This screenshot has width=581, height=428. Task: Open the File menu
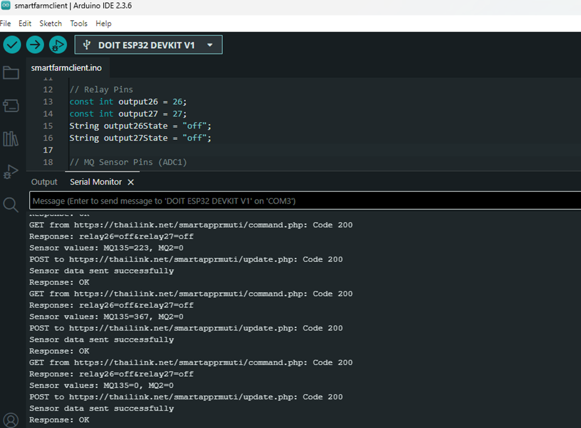point(5,24)
